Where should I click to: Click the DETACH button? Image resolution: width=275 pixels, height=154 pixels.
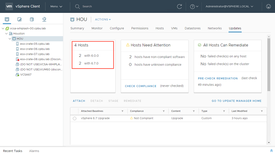coord(97,101)
